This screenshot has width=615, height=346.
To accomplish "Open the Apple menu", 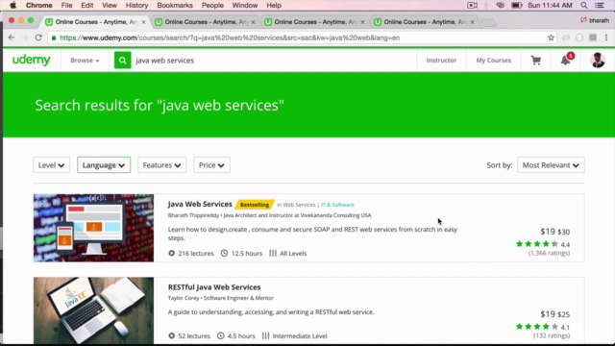I will [x=12, y=6].
